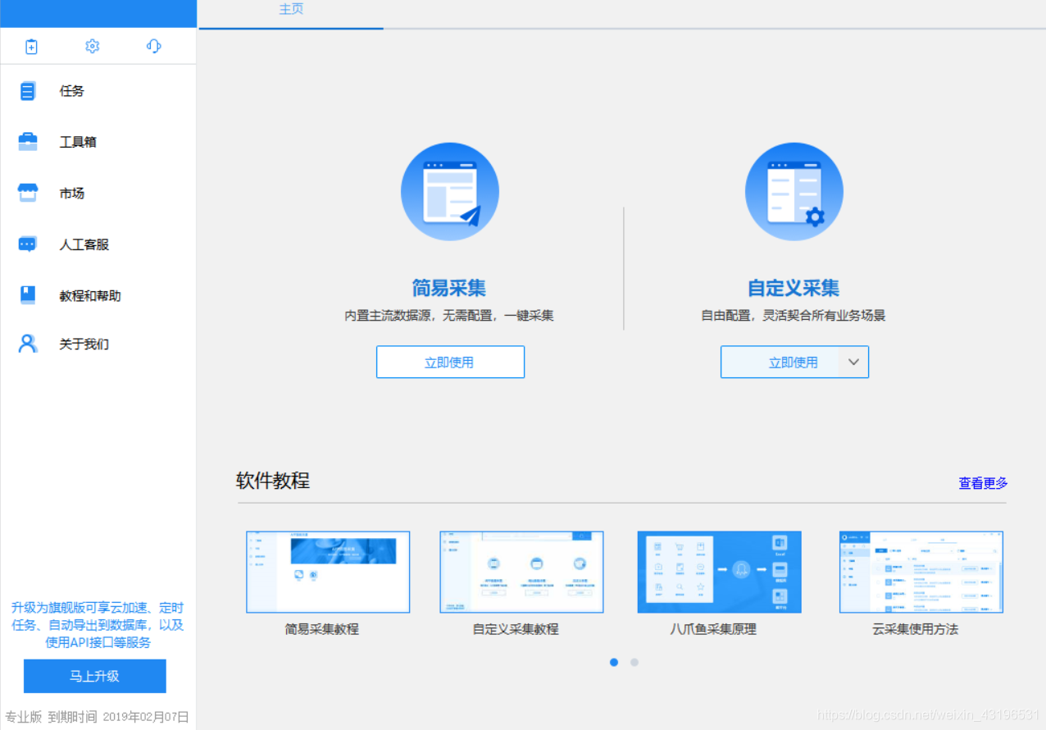
Task: Click the 内置主流数据源 description text
Action: (x=449, y=315)
